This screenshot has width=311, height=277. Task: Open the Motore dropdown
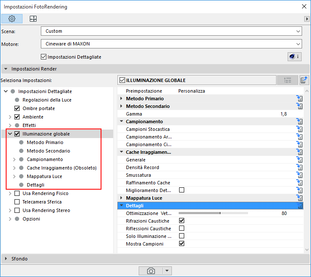[x=171, y=44]
